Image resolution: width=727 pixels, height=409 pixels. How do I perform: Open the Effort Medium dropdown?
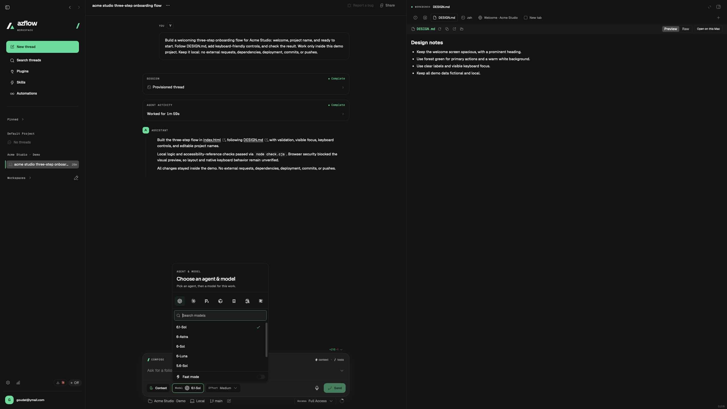click(x=223, y=388)
